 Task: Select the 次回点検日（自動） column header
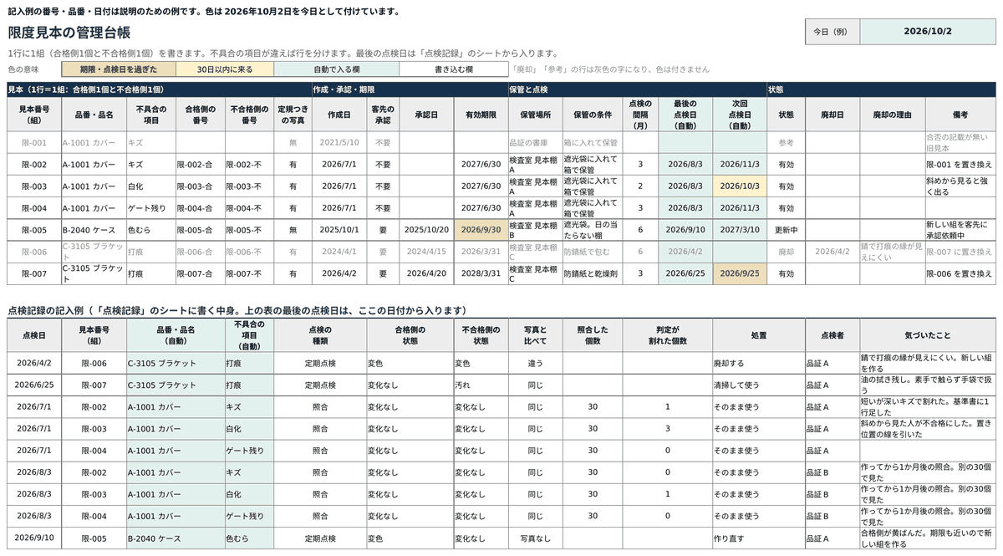point(740,115)
